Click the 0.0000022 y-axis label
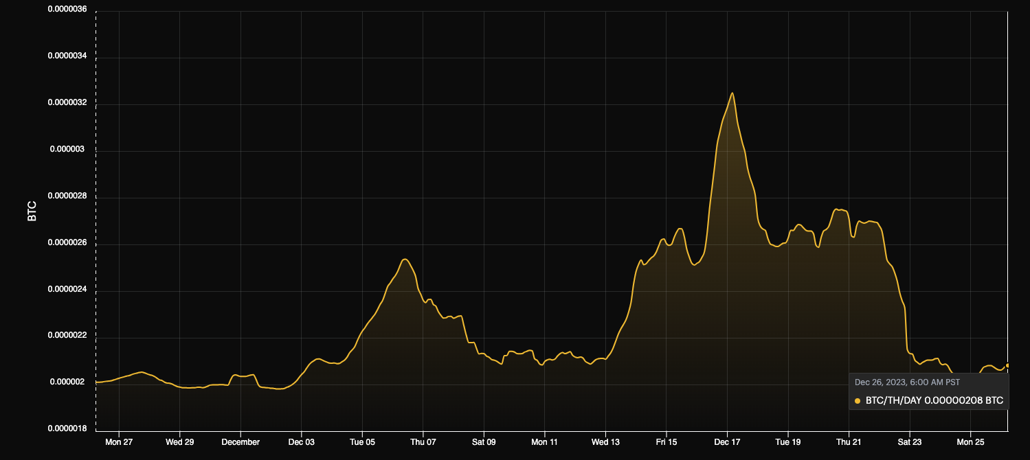The height and width of the screenshot is (460, 1030). pos(67,336)
